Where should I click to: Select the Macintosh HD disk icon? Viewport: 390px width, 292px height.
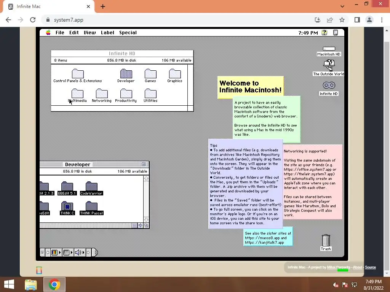click(x=329, y=49)
